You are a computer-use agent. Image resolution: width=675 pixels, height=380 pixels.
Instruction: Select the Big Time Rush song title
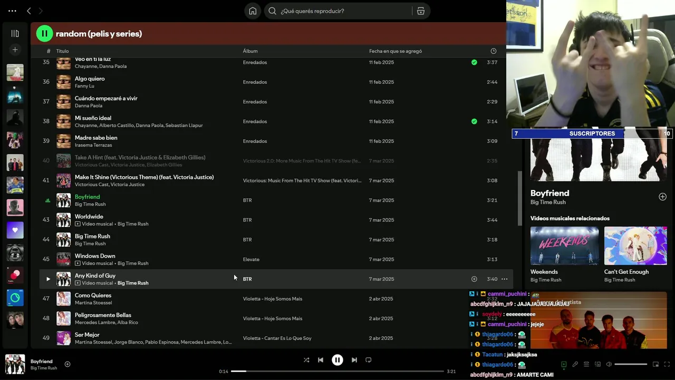pyautogui.click(x=92, y=236)
